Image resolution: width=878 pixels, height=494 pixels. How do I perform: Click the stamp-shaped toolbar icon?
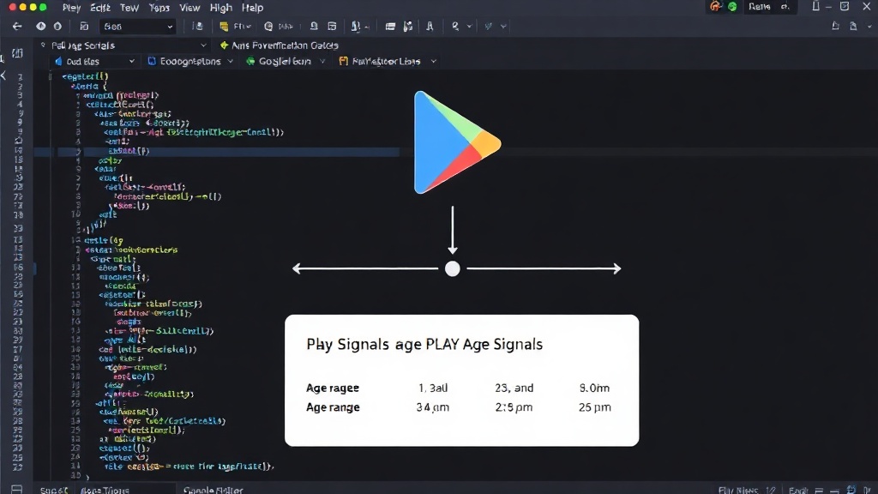point(314,27)
